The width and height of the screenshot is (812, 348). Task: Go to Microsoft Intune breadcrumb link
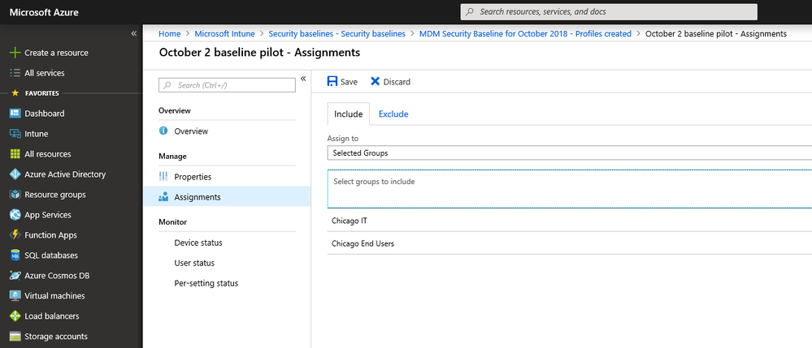(225, 33)
